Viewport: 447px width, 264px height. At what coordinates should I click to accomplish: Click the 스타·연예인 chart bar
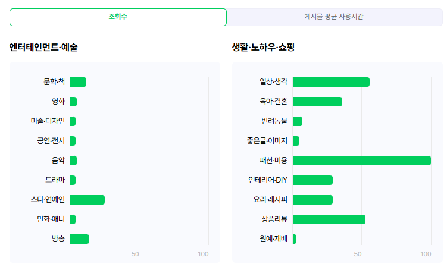[87, 200]
